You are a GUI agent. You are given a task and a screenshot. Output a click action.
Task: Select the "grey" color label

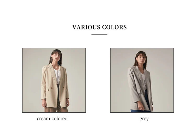pyautogui.click(x=144, y=119)
